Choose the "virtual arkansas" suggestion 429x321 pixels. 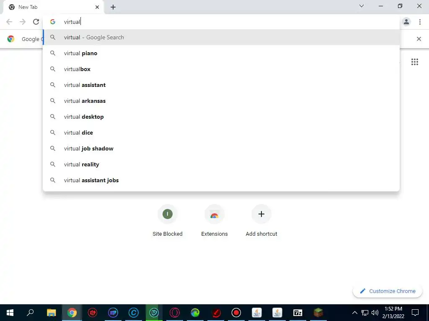(221, 101)
